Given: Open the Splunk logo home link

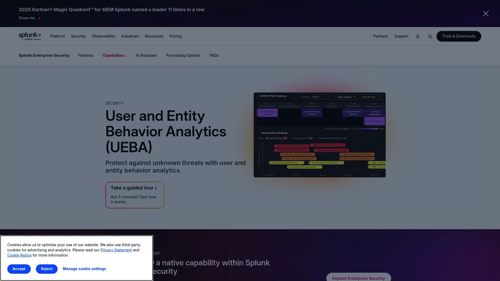Looking at the screenshot, I should pos(30,36).
